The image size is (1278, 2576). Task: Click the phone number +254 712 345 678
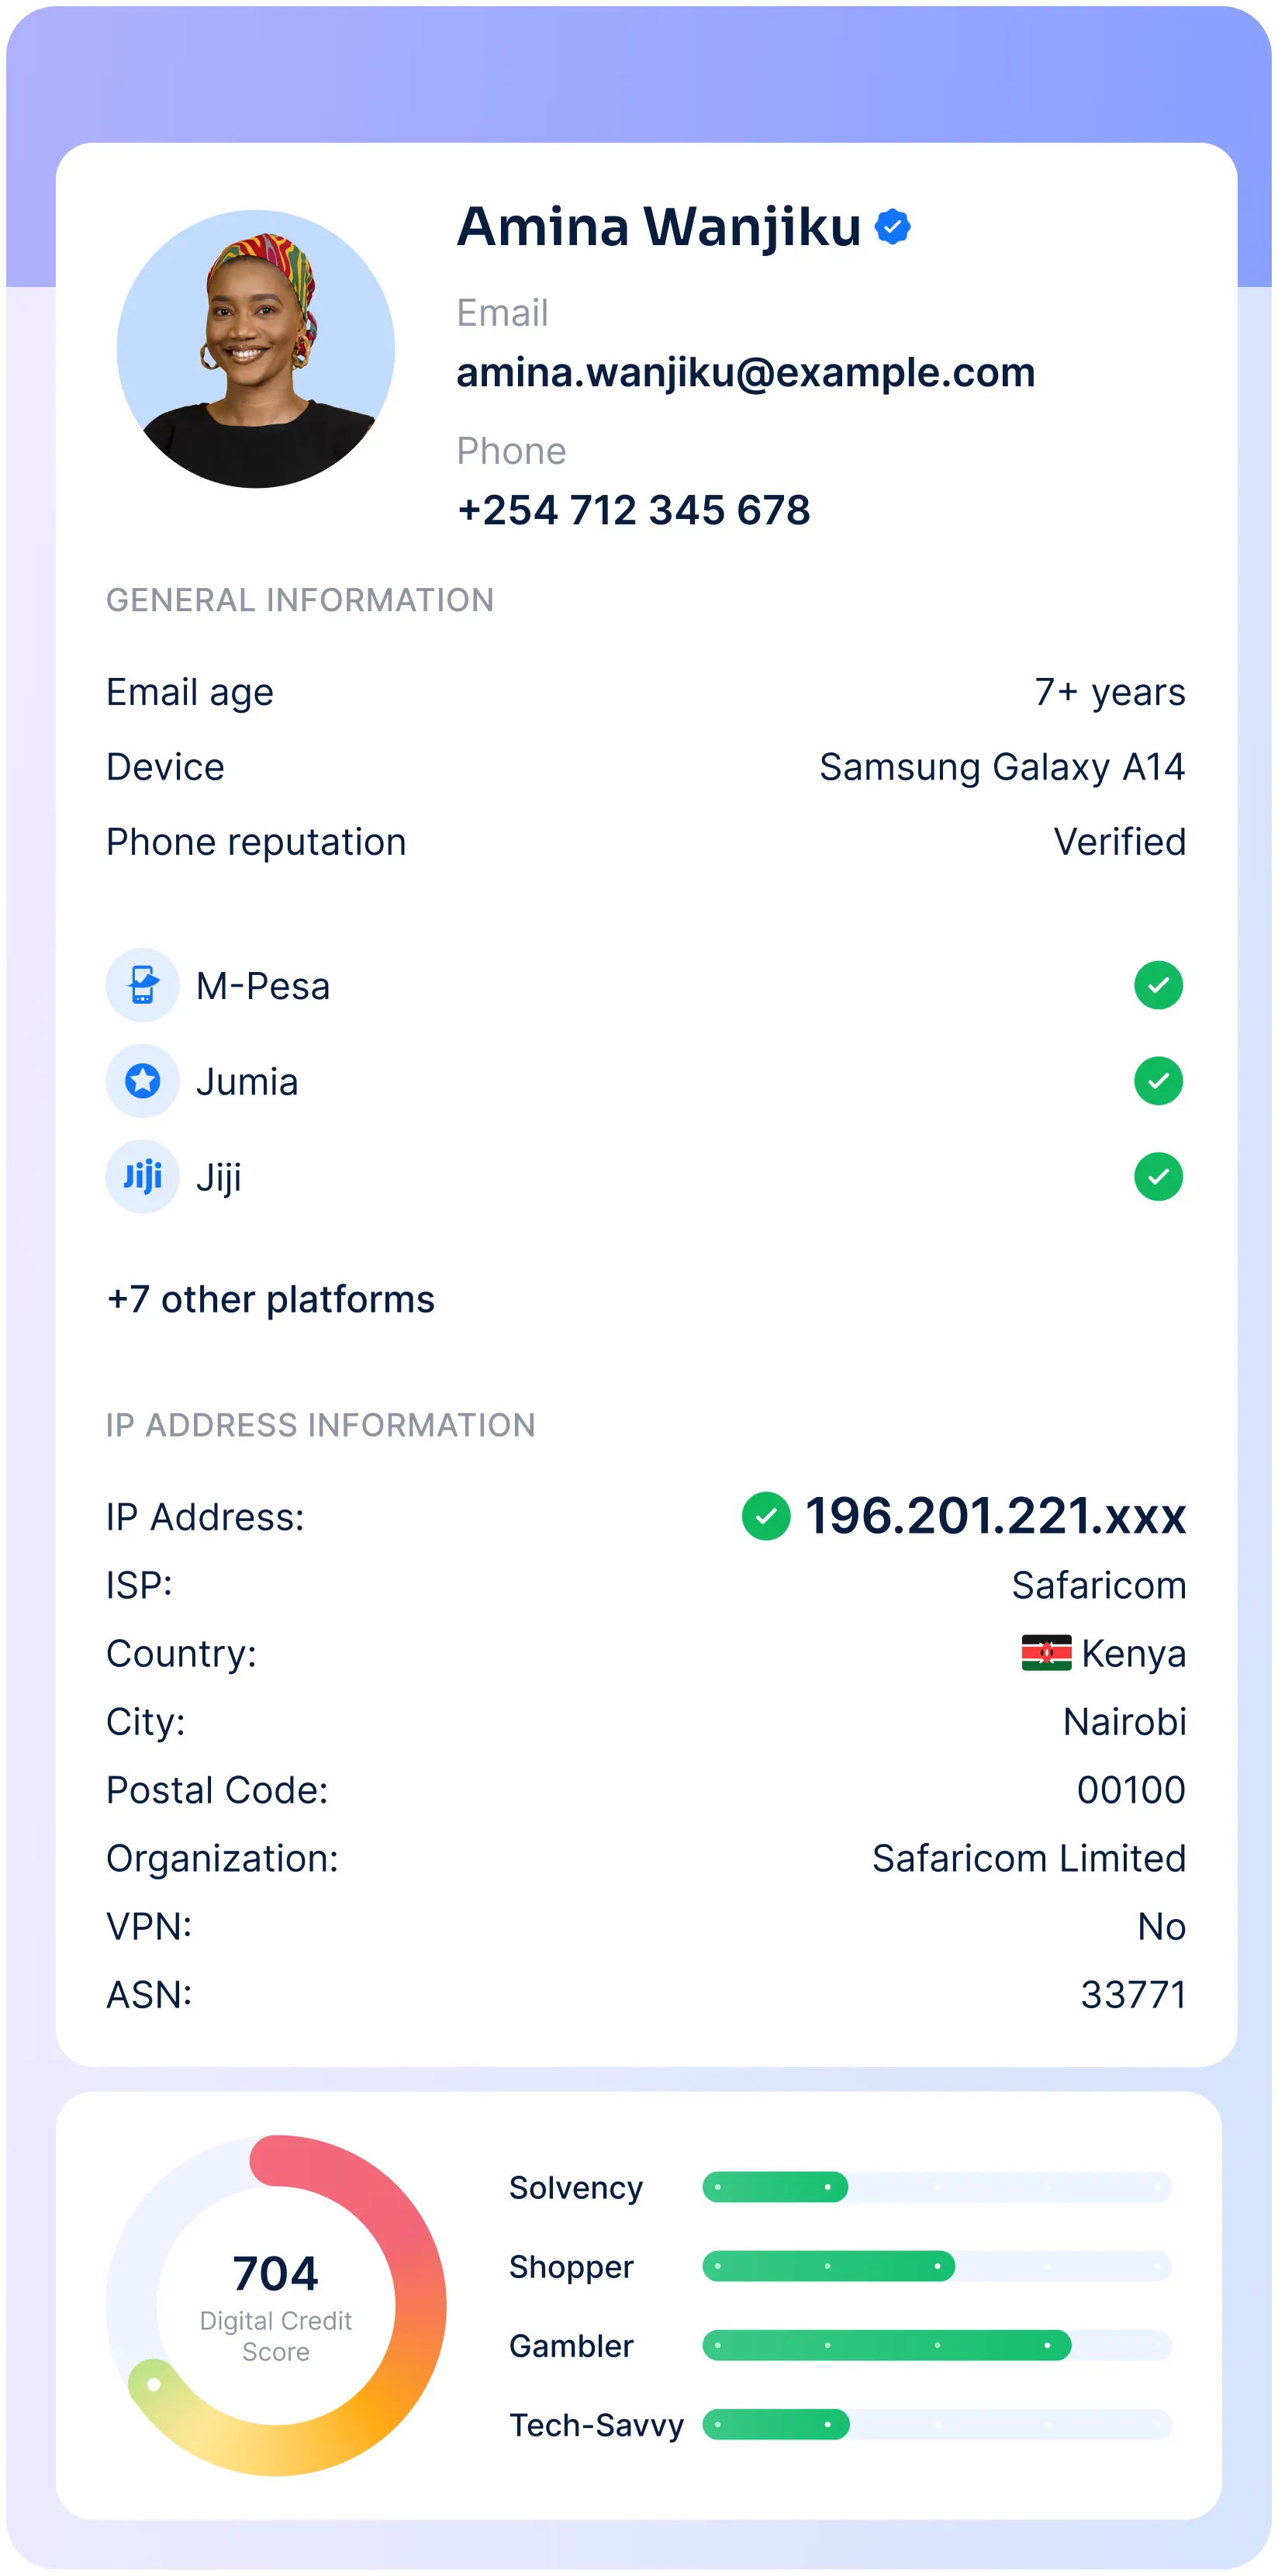click(634, 511)
